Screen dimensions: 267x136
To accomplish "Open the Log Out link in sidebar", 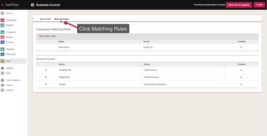I will pos(10,90).
